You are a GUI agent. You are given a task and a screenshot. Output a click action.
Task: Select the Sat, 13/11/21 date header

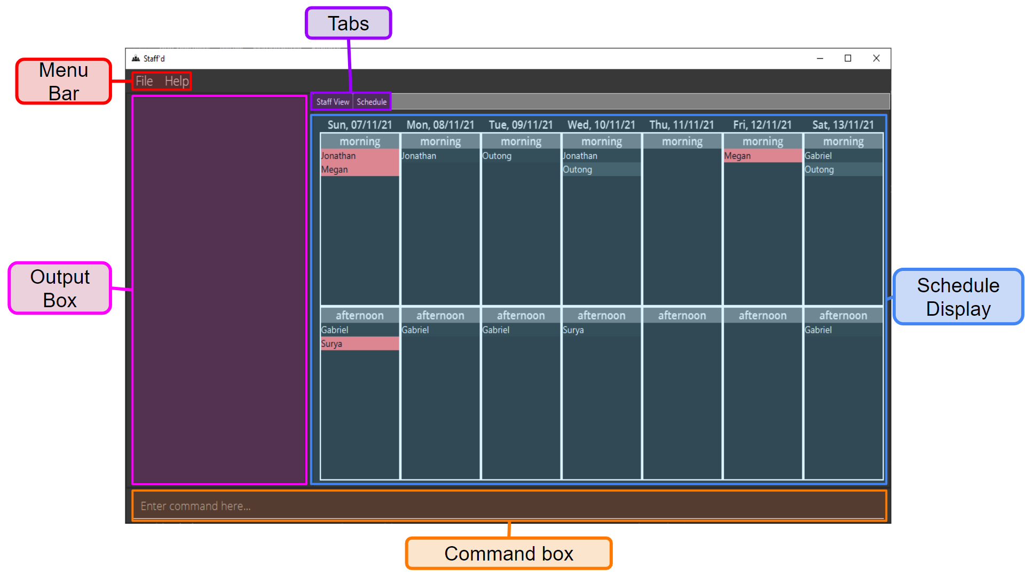843,125
